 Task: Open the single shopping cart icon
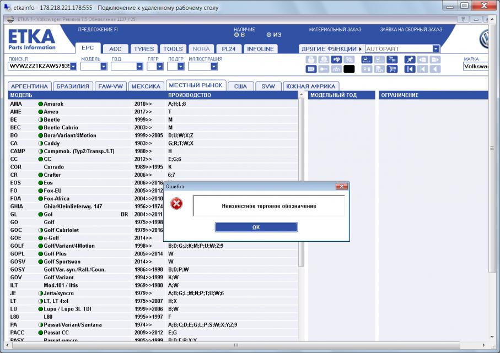[392, 69]
